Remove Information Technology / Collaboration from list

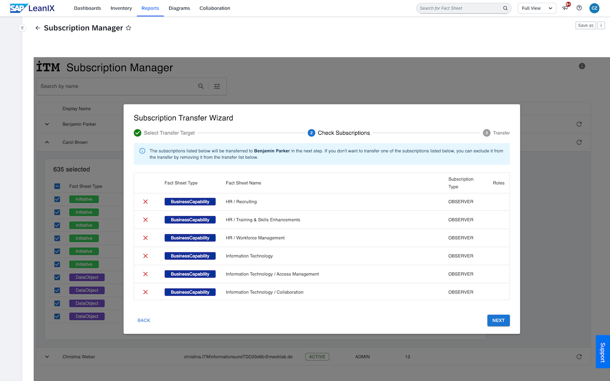pos(145,292)
